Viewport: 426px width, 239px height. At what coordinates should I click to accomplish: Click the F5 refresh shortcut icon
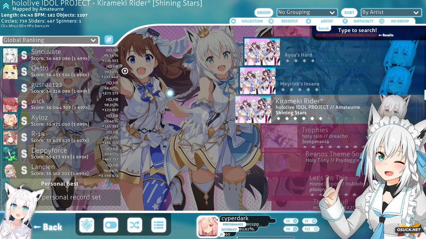[291, 221]
